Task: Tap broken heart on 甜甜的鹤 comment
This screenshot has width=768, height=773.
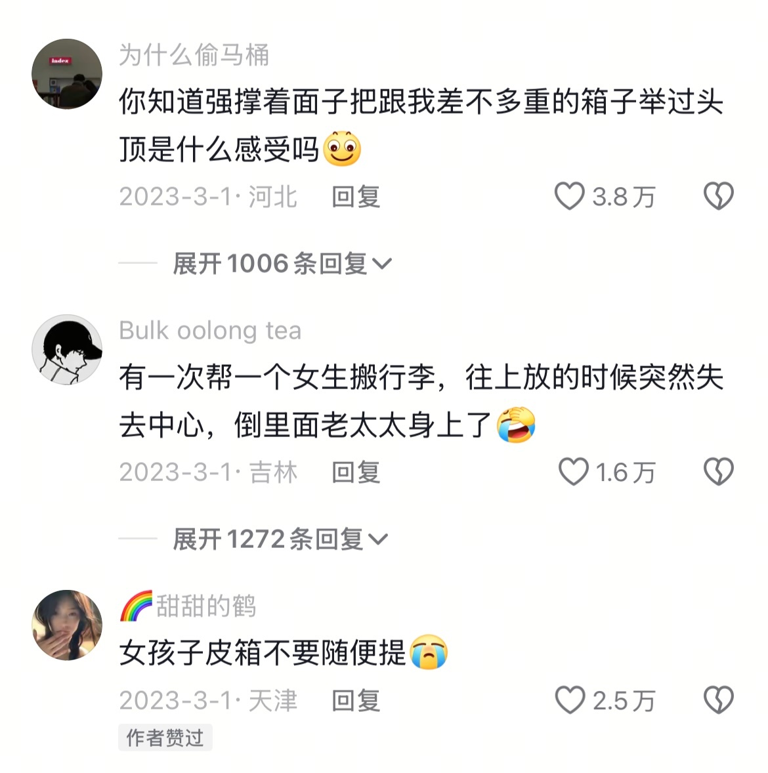Action: coord(718,700)
